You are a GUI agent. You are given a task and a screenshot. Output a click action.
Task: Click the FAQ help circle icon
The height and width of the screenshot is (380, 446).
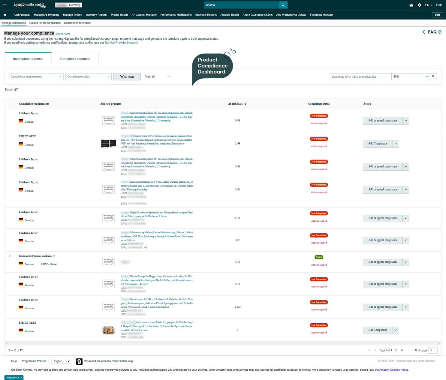(440, 32)
